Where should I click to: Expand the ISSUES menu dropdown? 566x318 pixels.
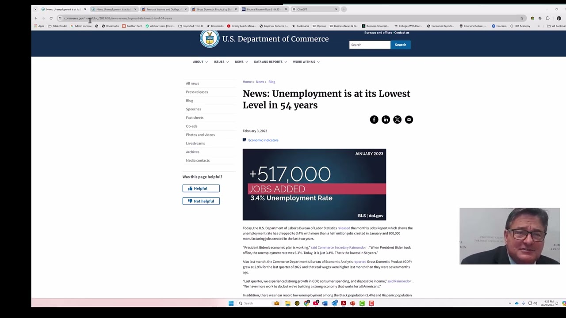point(221,62)
